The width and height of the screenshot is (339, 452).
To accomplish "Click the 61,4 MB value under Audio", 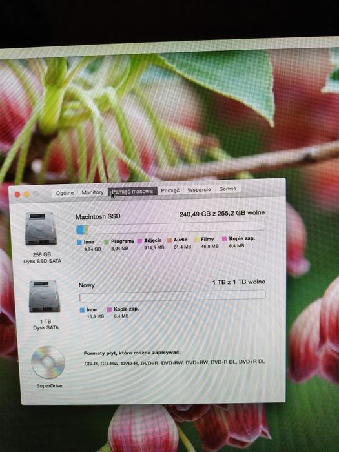I will tap(182, 247).
